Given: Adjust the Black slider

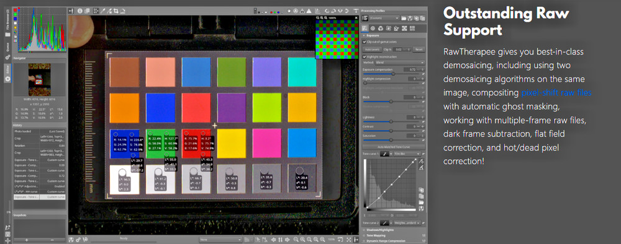Looking at the screenshot, I should 391,102.
